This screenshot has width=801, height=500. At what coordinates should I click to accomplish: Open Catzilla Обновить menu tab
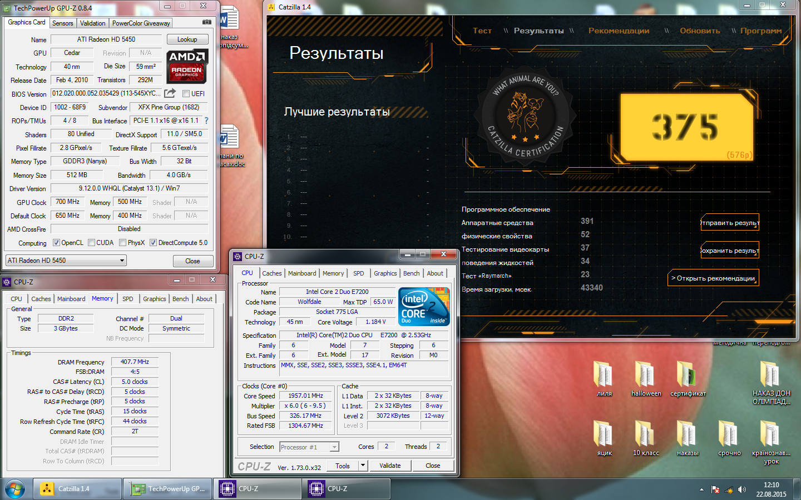[700, 31]
